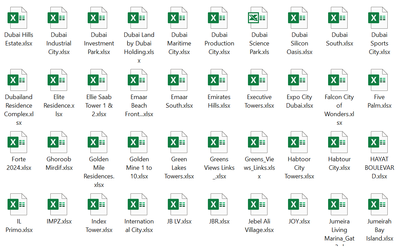This screenshot has width=399, height=247.
Task: Click the Emirates Hills.xlsx filename text
Action: click(x=219, y=101)
